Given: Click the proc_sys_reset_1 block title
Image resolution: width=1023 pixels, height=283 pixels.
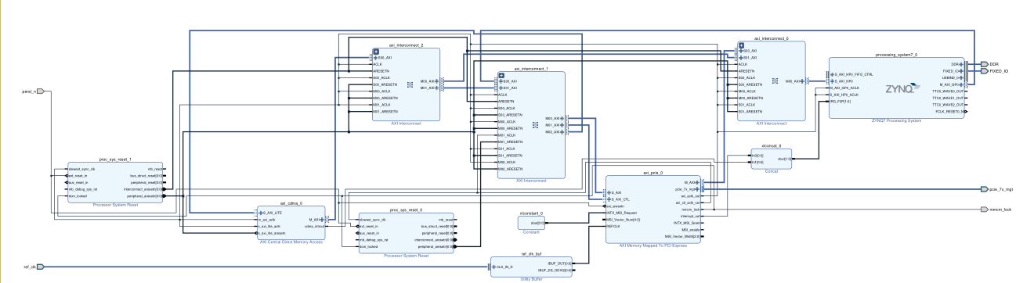Looking at the screenshot, I should click(115, 159).
